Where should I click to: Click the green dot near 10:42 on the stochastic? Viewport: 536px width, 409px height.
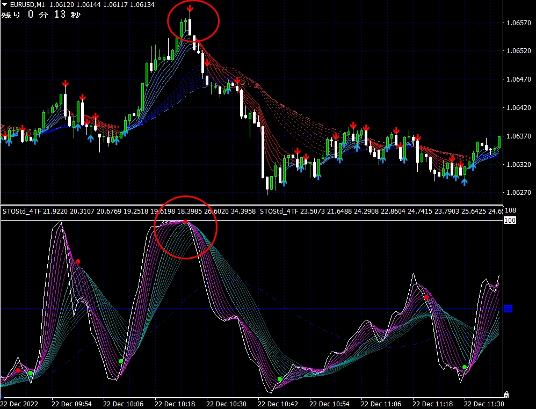(280, 379)
